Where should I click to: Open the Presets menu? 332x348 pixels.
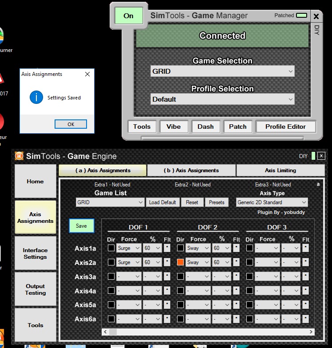217,202
